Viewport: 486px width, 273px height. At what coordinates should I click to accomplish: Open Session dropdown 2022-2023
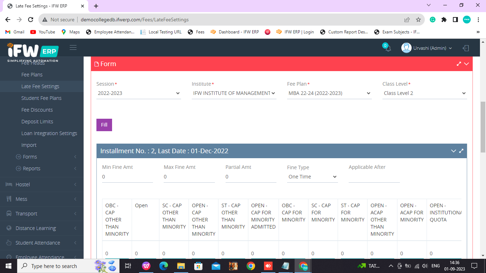click(x=139, y=93)
